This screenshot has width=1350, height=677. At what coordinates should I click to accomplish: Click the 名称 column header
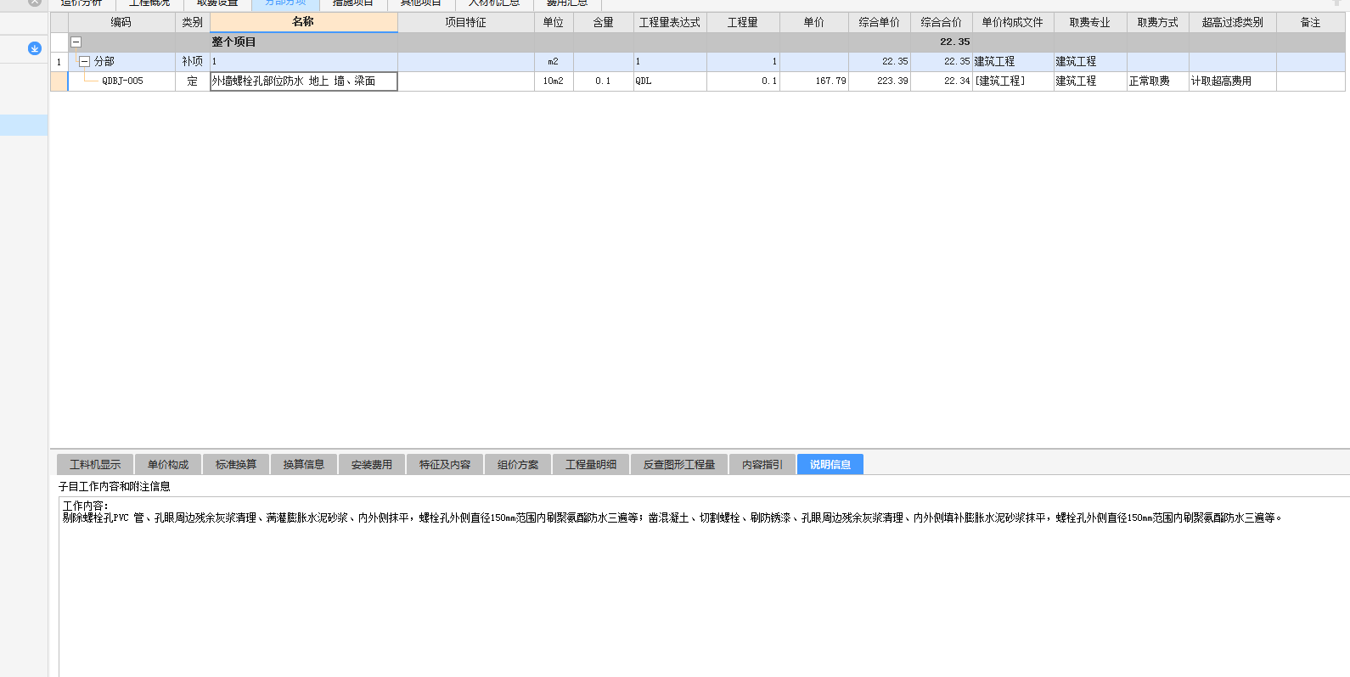(303, 22)
